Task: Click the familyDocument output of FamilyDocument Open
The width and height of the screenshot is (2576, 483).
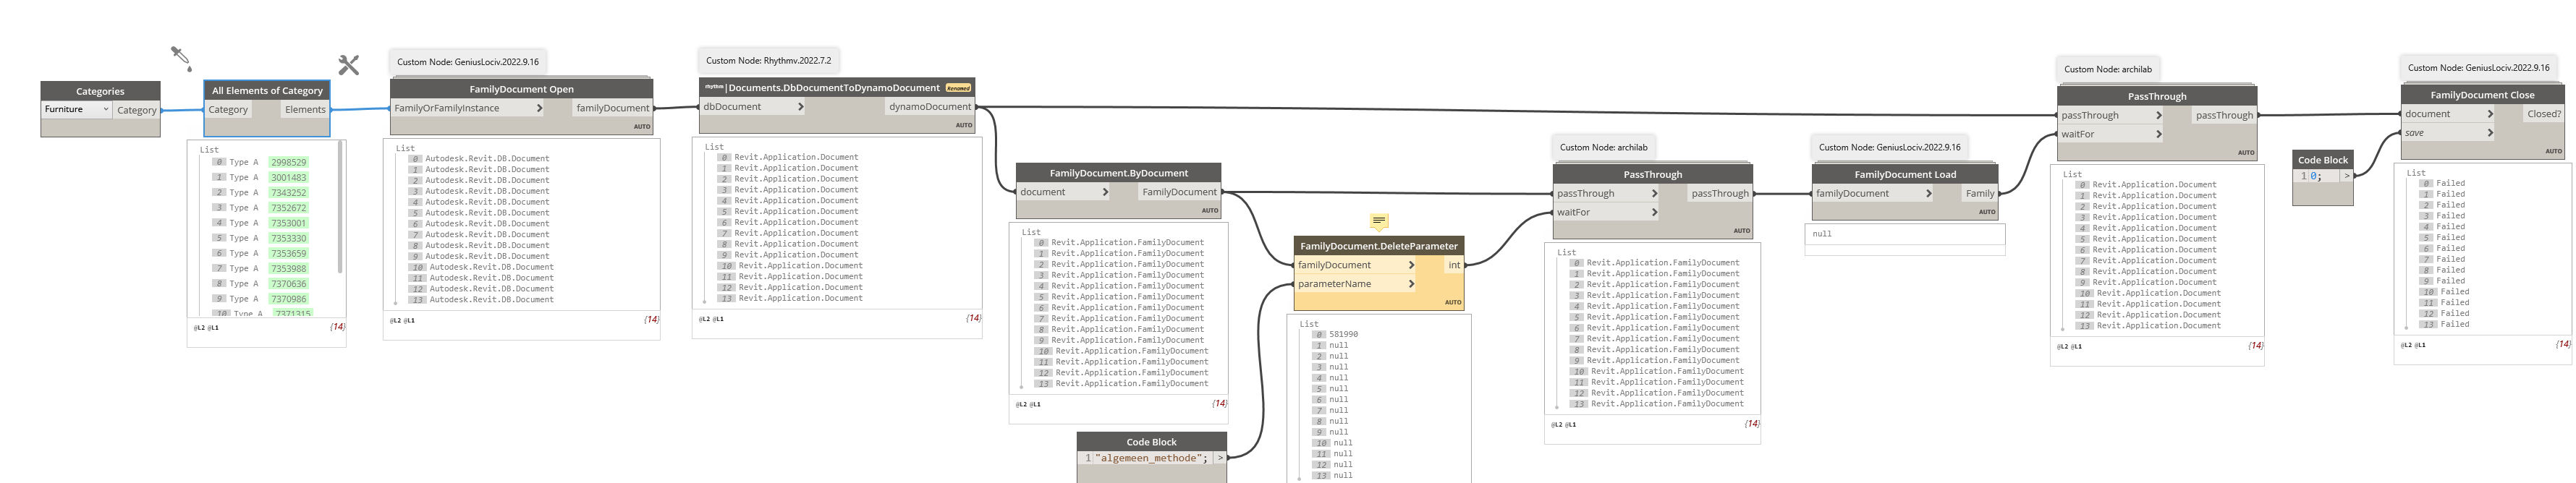Action: tap(613, 108)
